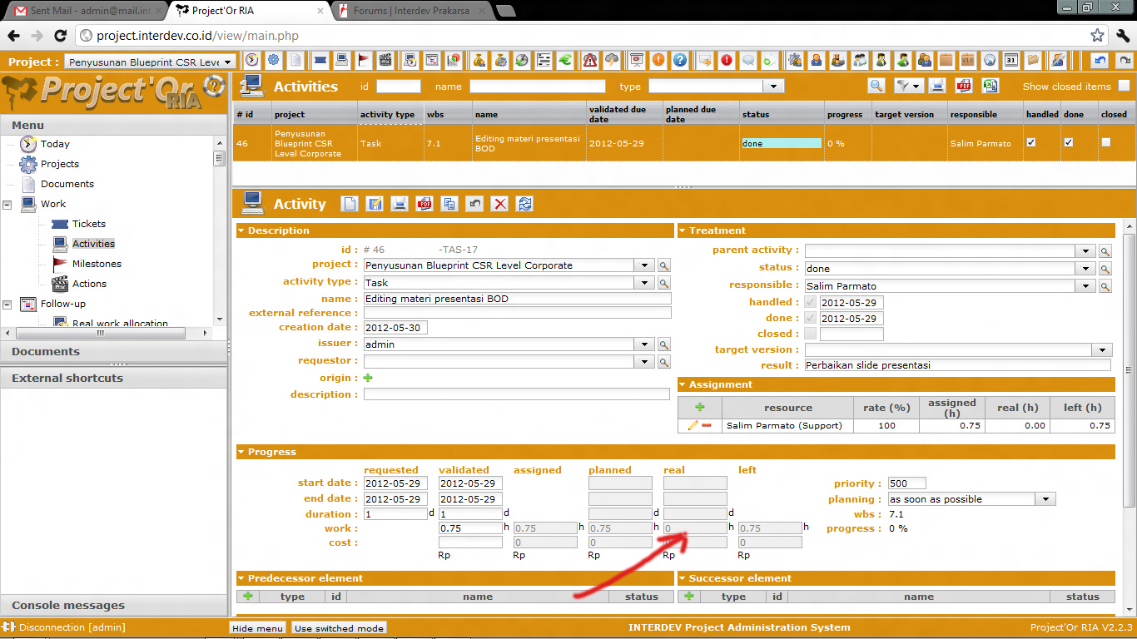Open the status dropdown in Treatment
The image size is (1137, 639).
[1085, 269]
